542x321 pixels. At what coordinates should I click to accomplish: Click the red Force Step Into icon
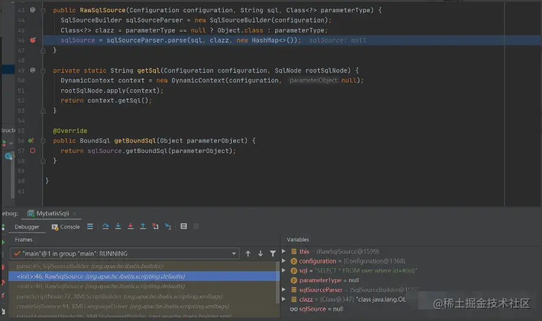tap(130, 226)
